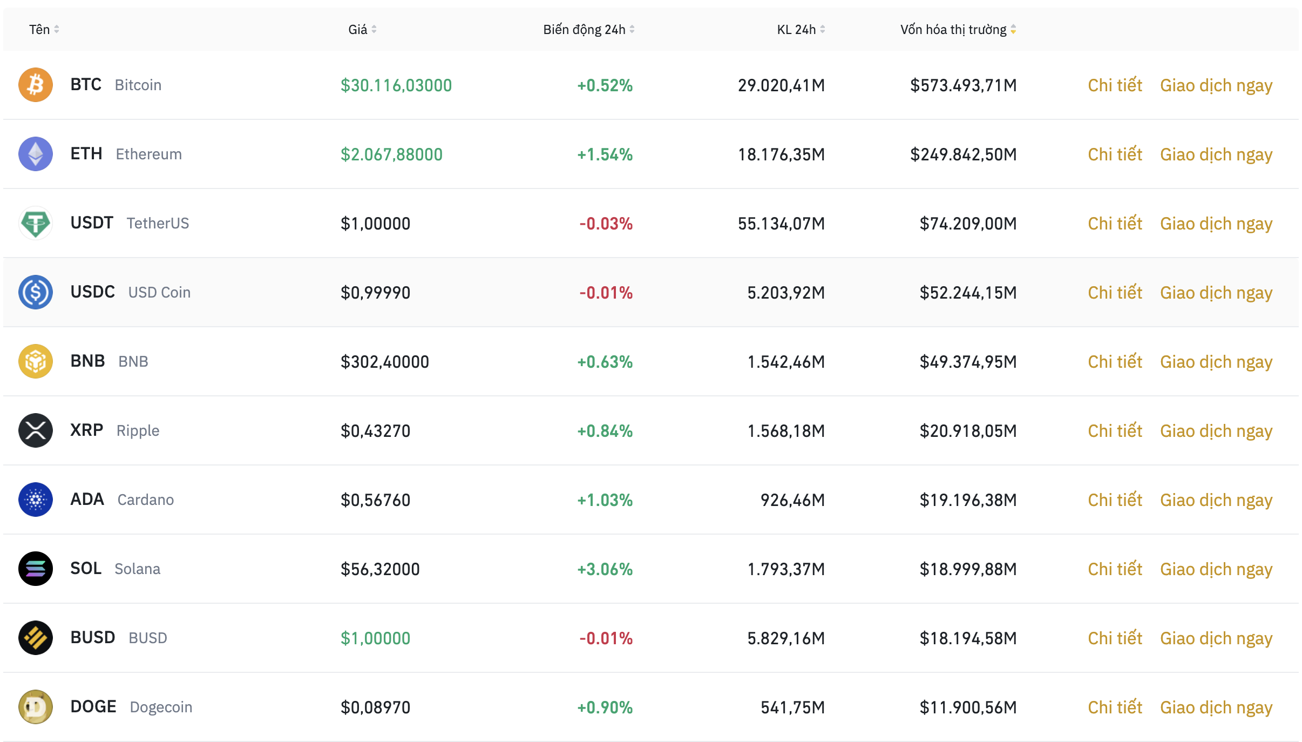Click the USD Coin blue logo
The image size is (1302, 742).
coord(36,292)
